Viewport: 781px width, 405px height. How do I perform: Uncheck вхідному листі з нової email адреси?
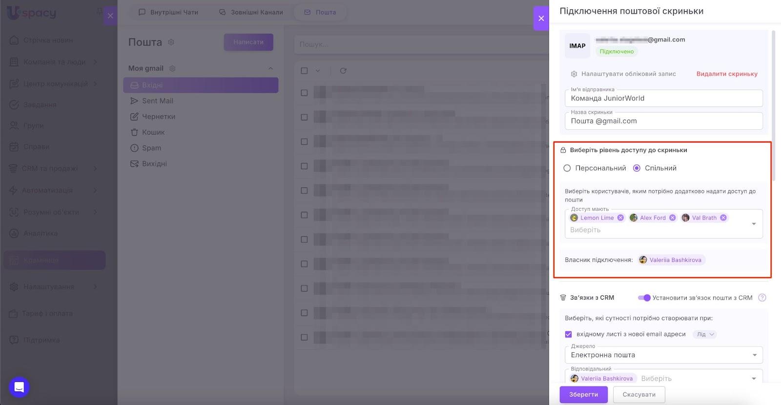coord(568,334)
